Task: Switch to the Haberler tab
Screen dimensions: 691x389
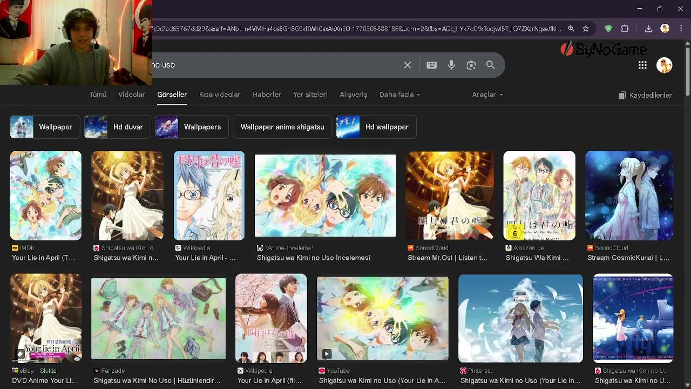Action: [x=267, y=95]
